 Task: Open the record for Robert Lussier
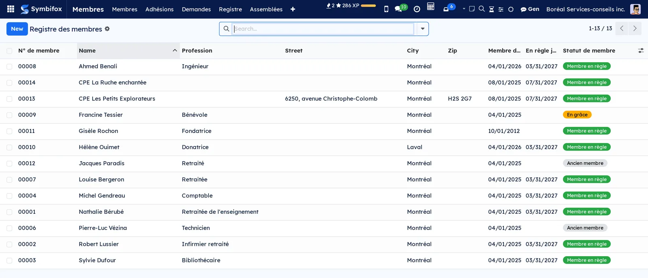[99, 244]
